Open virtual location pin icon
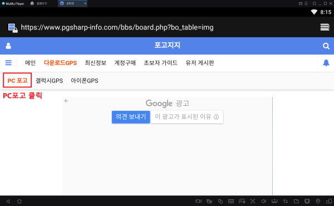The image size is (334, 206). click(318, 201)
